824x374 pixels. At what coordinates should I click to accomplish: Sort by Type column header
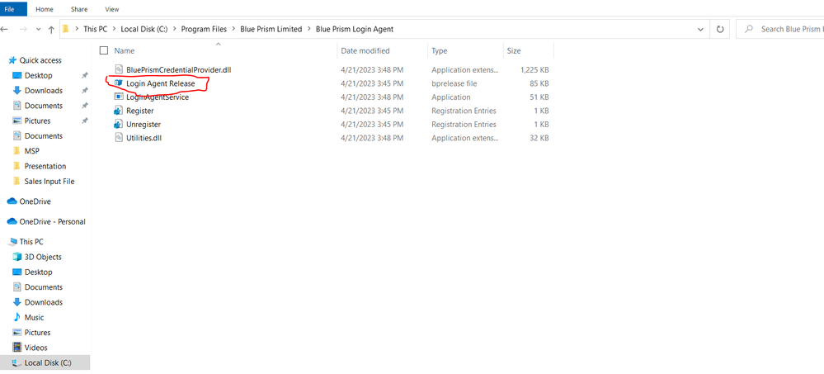(440, 51)
